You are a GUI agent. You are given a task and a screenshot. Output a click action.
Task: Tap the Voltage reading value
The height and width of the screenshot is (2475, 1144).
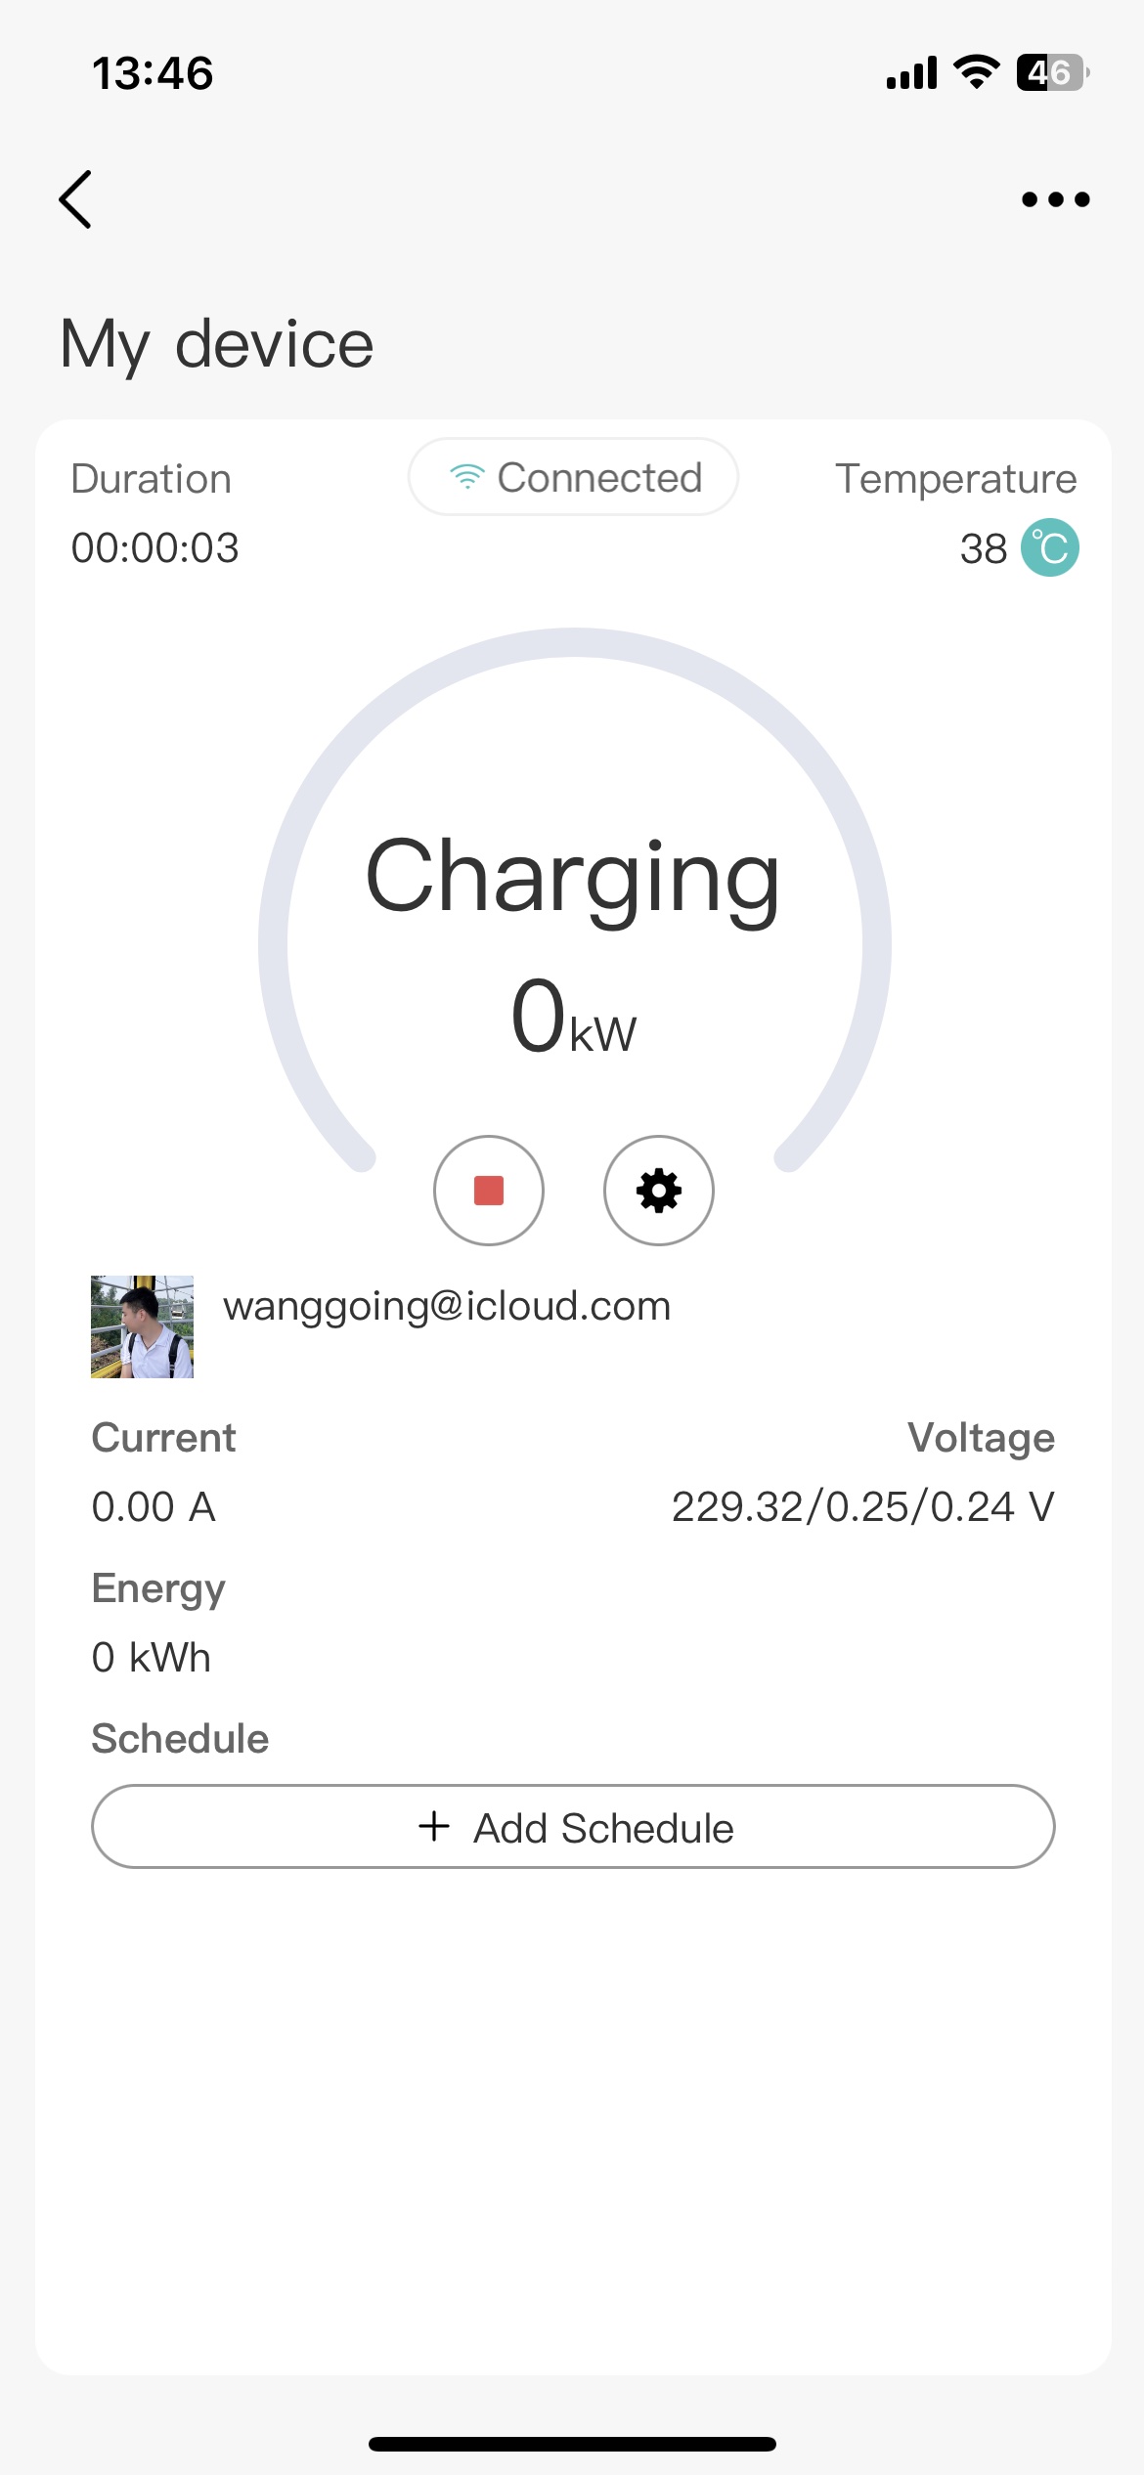coord(862,1506)
